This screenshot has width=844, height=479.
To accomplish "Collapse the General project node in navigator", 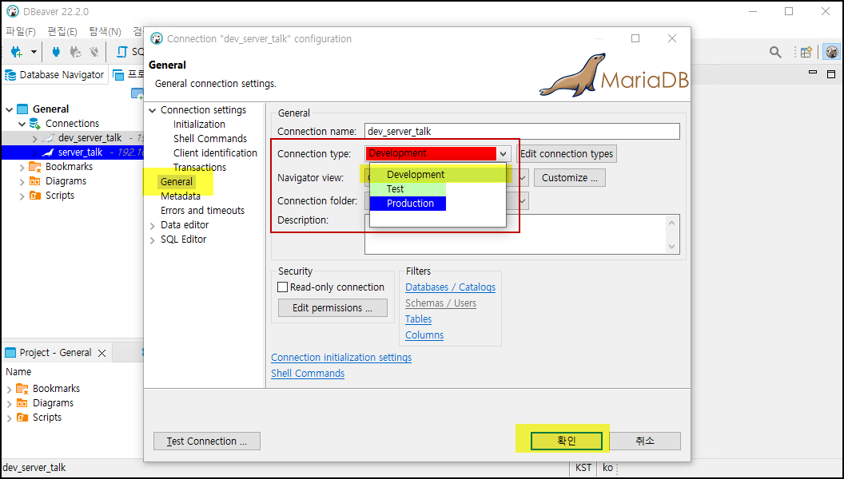I will click(9, 109).
